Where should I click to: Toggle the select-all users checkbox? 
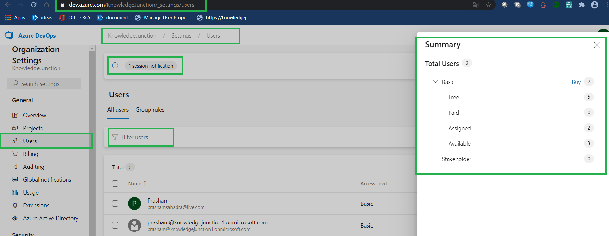click(x=115, y=184)
